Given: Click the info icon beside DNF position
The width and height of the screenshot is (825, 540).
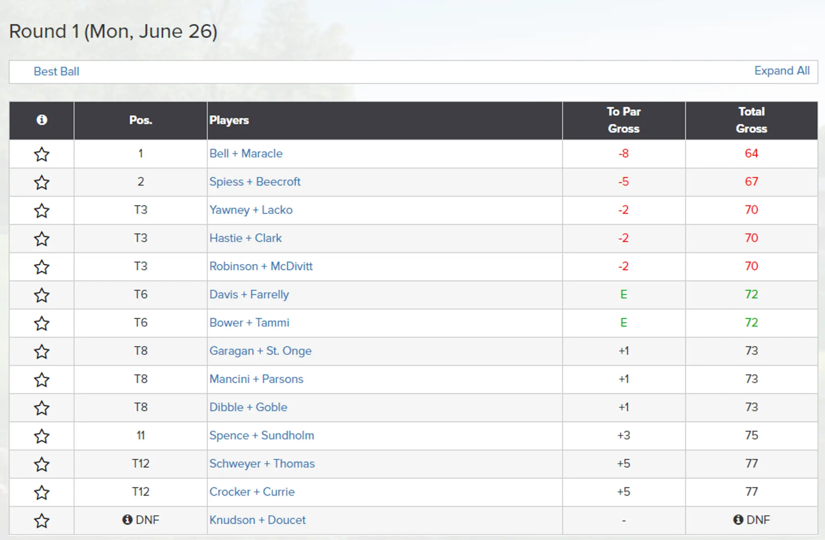Looking at the screenshot, I should pos(128,520).
